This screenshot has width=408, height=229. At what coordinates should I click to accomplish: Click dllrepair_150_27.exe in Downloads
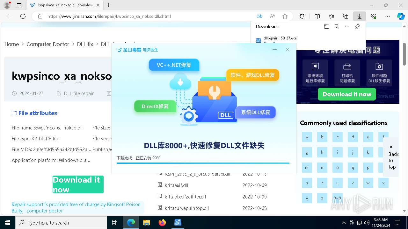click(280, 38)
